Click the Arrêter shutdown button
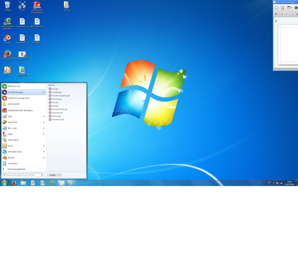This screenshot has width=298, height=255. coord(53,175)
